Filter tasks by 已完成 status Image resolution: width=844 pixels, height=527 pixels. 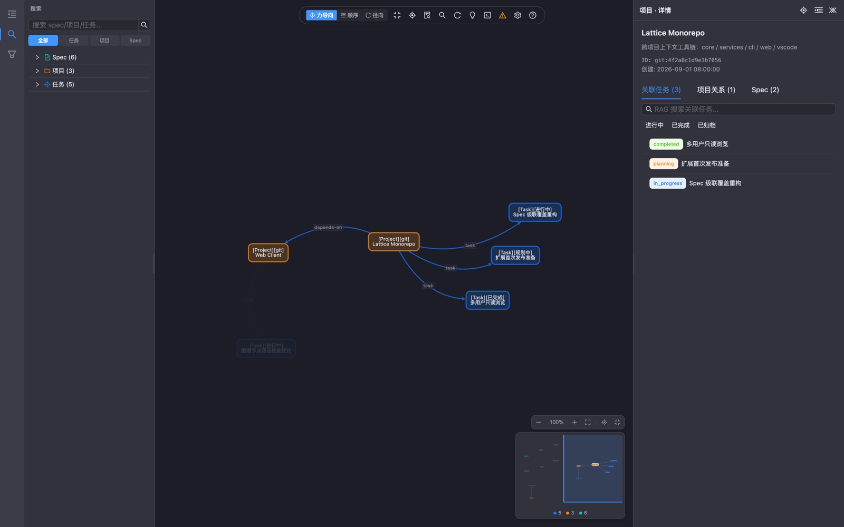680,125
